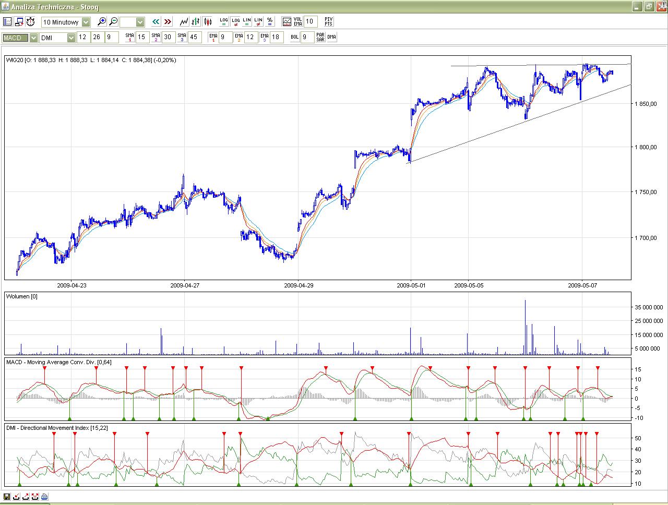Click the export icon with outward arrow
Viewport: 668px width, 505px height.
(26, 497)
